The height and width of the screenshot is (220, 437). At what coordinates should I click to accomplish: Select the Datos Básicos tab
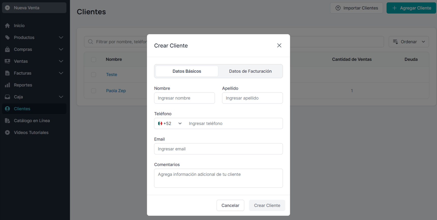[187, 71]
